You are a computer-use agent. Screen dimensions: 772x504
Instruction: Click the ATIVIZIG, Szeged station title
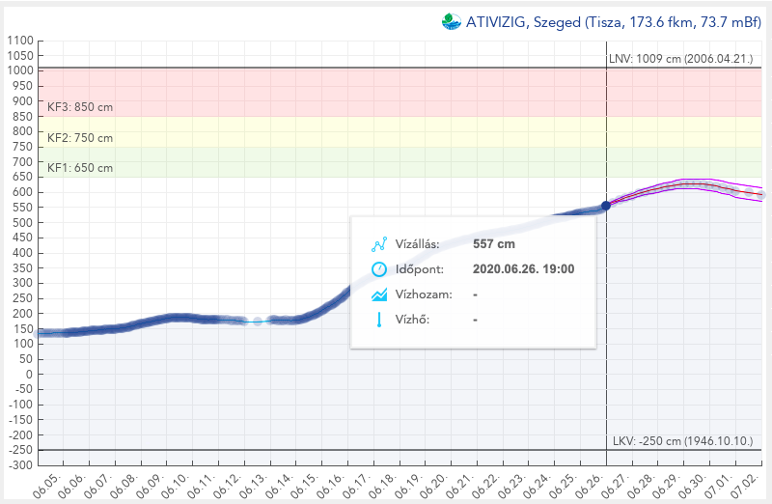click(x=617, y=21)
